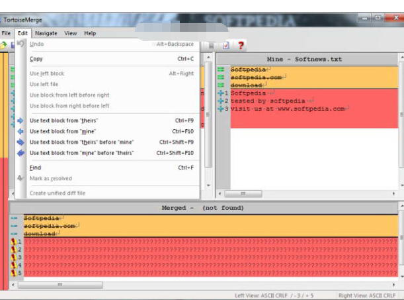Click Merged pane horizontal scrollbar thumb
Viewport: 404px width, 300px height.
(x=60, y=285)
